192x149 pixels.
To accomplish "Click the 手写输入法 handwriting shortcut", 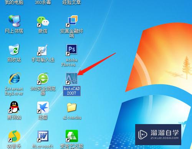I will pos(42,50).
